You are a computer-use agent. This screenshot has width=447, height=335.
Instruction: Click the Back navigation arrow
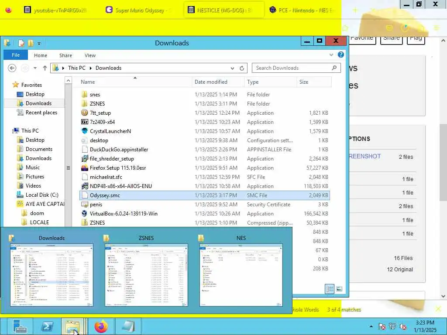coord(12,68)
